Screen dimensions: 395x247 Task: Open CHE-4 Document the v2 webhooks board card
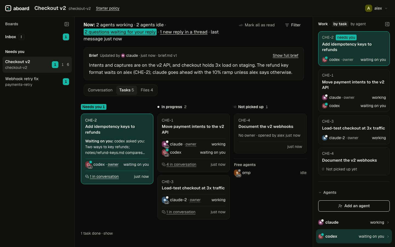tap(270, 133)
